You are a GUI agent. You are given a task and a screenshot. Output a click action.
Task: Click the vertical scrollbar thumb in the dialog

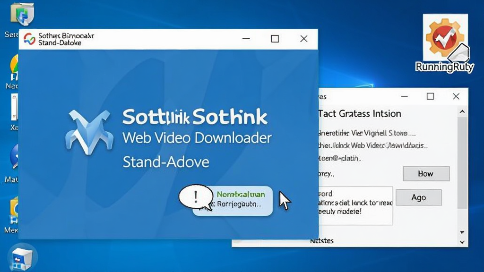click(462, 163)
